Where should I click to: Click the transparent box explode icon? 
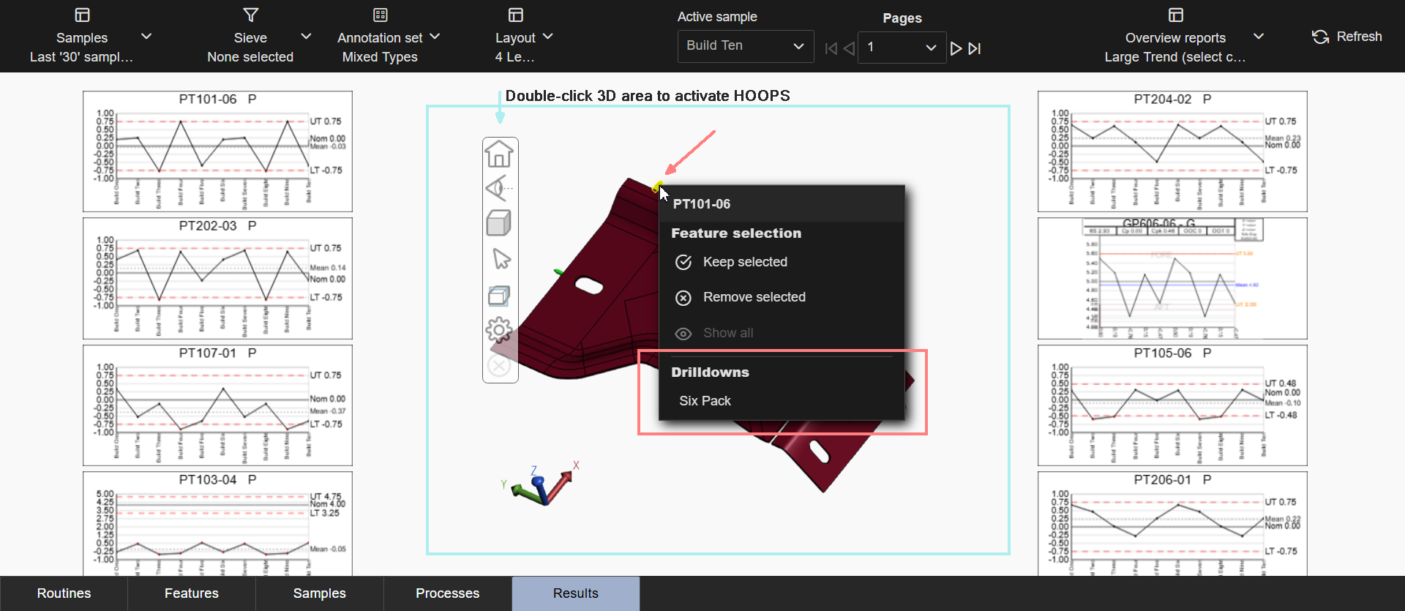(499, 296)
